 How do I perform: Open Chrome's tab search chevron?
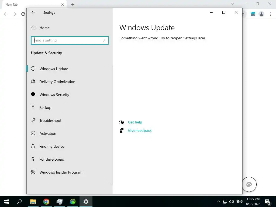click(233, 4)
